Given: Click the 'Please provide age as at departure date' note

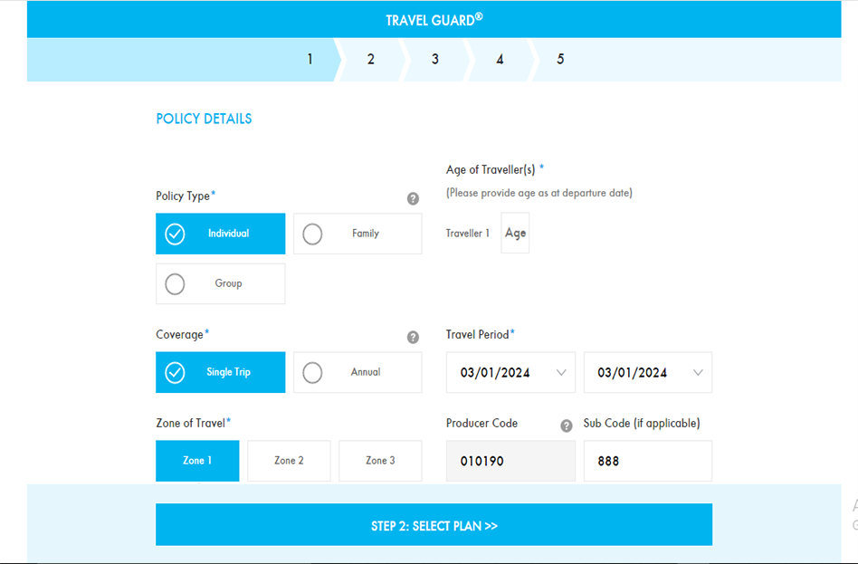Looking at the screenshot, I should click(x=539, y=193).
